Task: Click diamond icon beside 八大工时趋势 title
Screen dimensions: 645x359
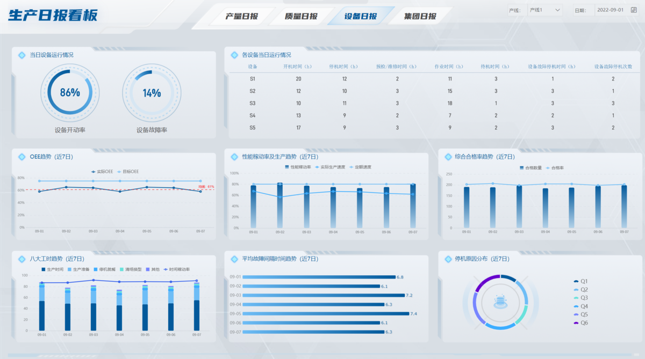Action: [x=22, y=259]
